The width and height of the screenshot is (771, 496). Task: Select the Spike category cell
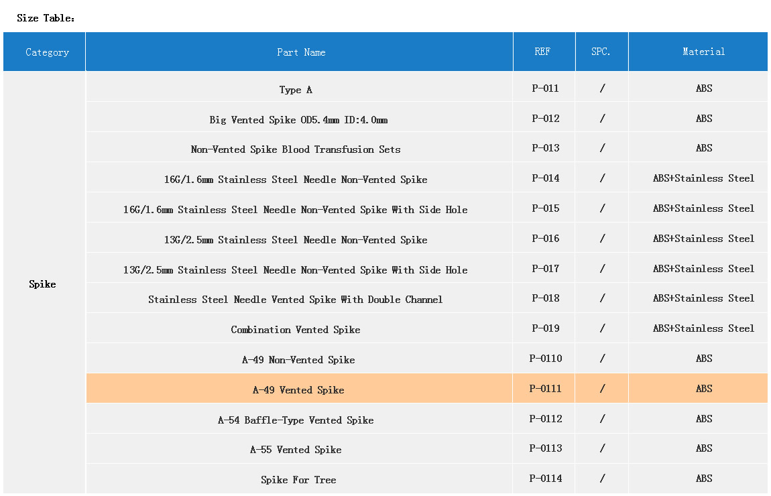42,284
